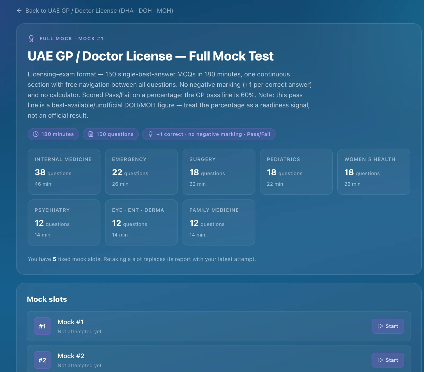This screenshot has height=372, width=424.
Task: Click the 46 min duration text
Action: click(x=43, y=184)
